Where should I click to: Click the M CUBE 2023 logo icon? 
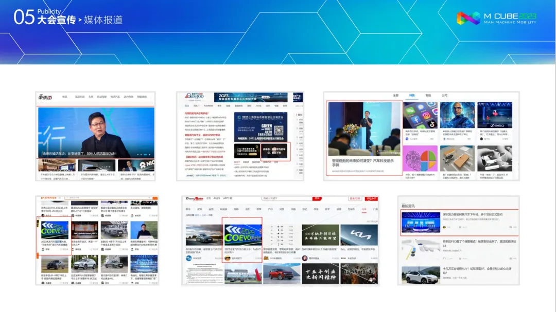click(x=467, y=18)
